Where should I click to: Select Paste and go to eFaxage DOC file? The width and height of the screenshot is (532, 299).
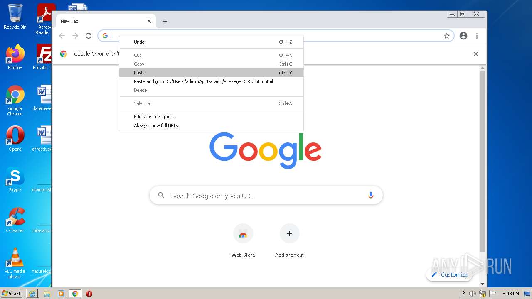coord(211,81)
